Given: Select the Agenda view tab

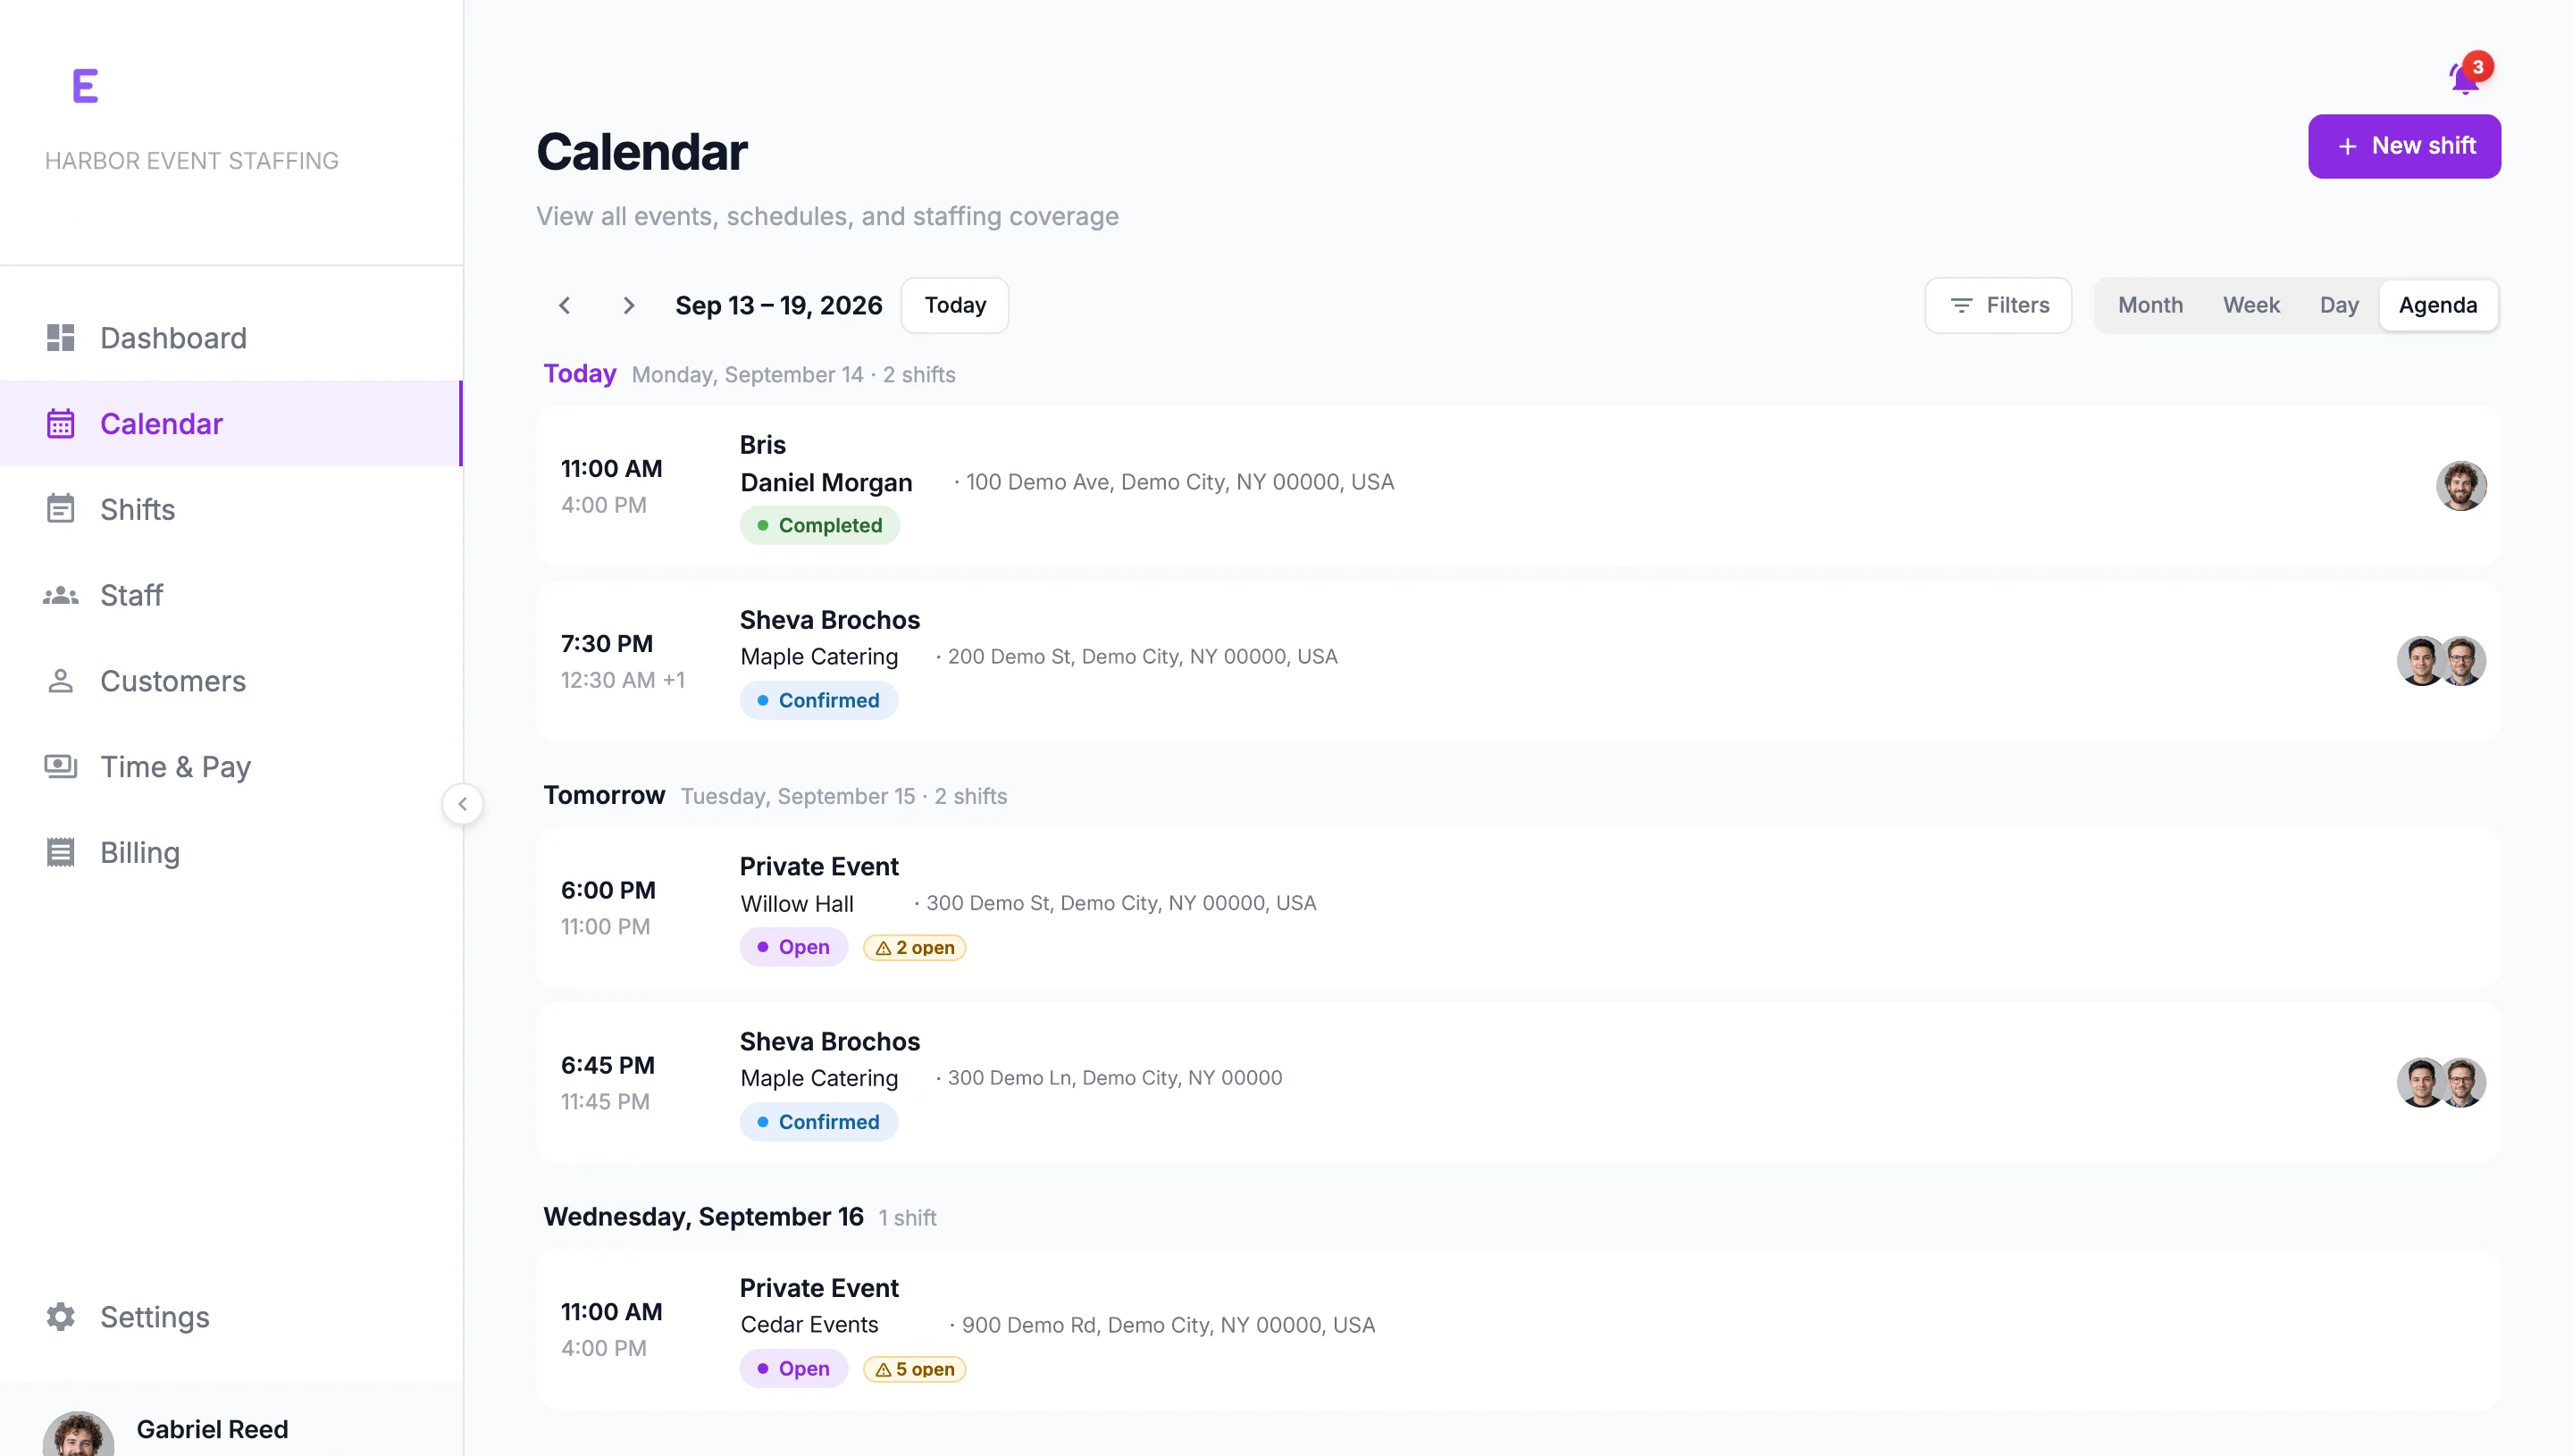Looking at the screenshot, I should [2437, 305].
